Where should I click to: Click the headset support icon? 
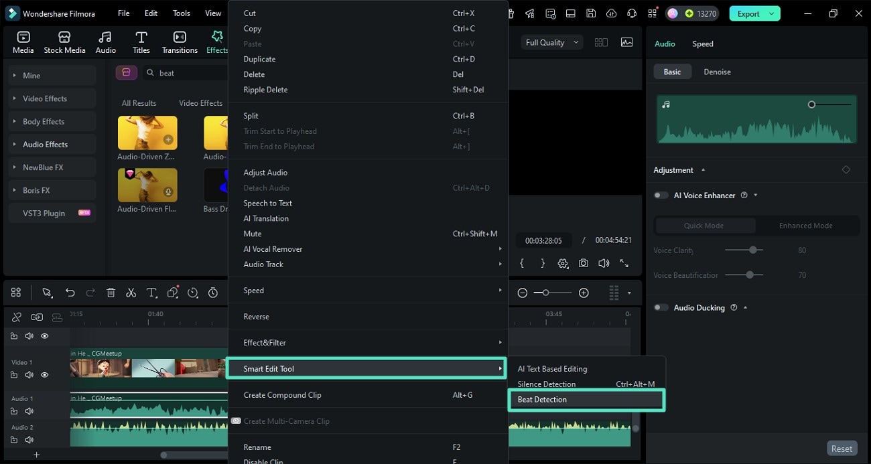click(x=631, y=13)
